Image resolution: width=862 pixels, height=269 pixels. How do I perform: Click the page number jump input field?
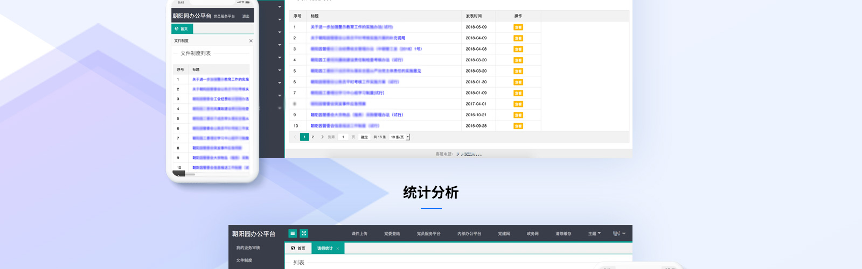(343, 137)
